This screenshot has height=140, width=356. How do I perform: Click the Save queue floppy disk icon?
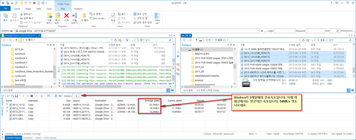[17, 96]
